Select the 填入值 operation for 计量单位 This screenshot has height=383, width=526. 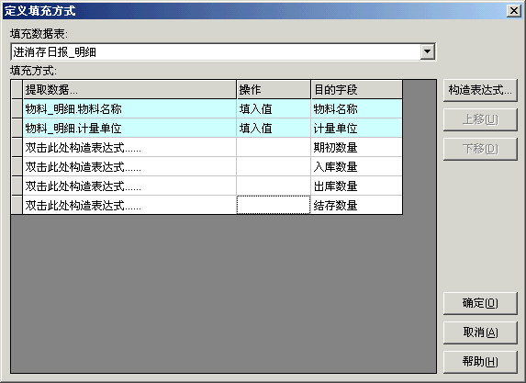(x=274, y=129)
